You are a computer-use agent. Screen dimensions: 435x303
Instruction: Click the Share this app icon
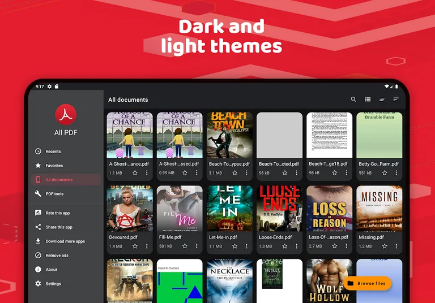(x=38, y=227)
